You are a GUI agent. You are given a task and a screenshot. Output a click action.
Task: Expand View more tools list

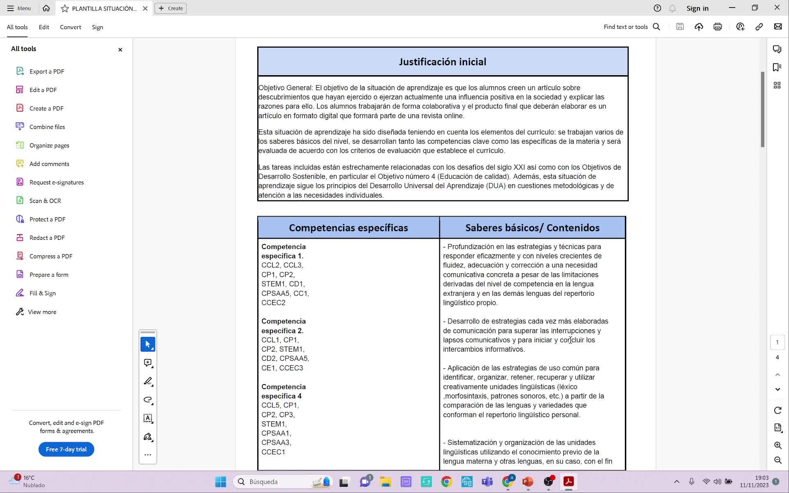[x=42, y=312]
